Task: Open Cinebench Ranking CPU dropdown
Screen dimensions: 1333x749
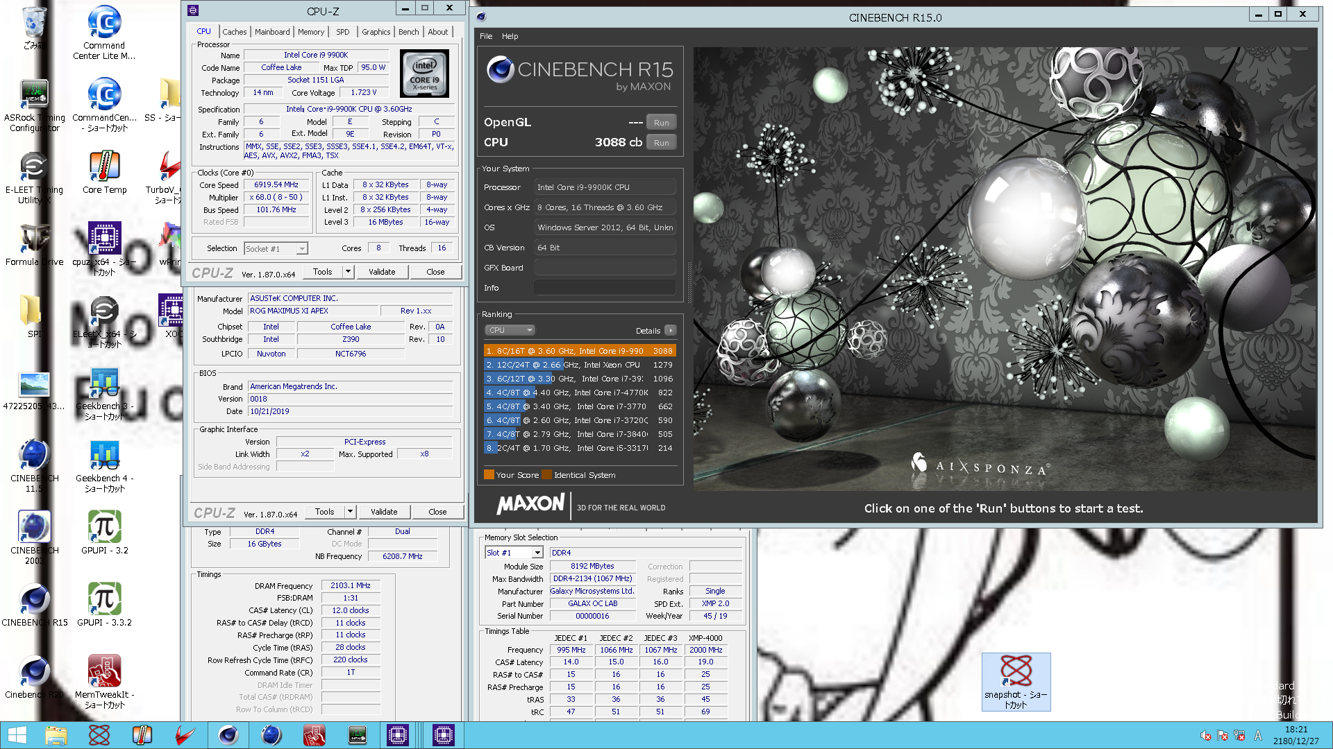Action: 509,330
